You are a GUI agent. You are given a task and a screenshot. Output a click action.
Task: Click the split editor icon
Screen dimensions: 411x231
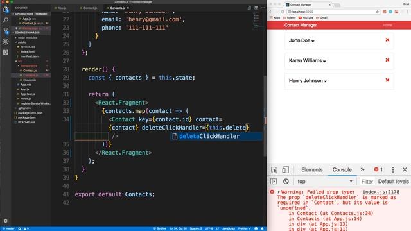pos(256,8)
